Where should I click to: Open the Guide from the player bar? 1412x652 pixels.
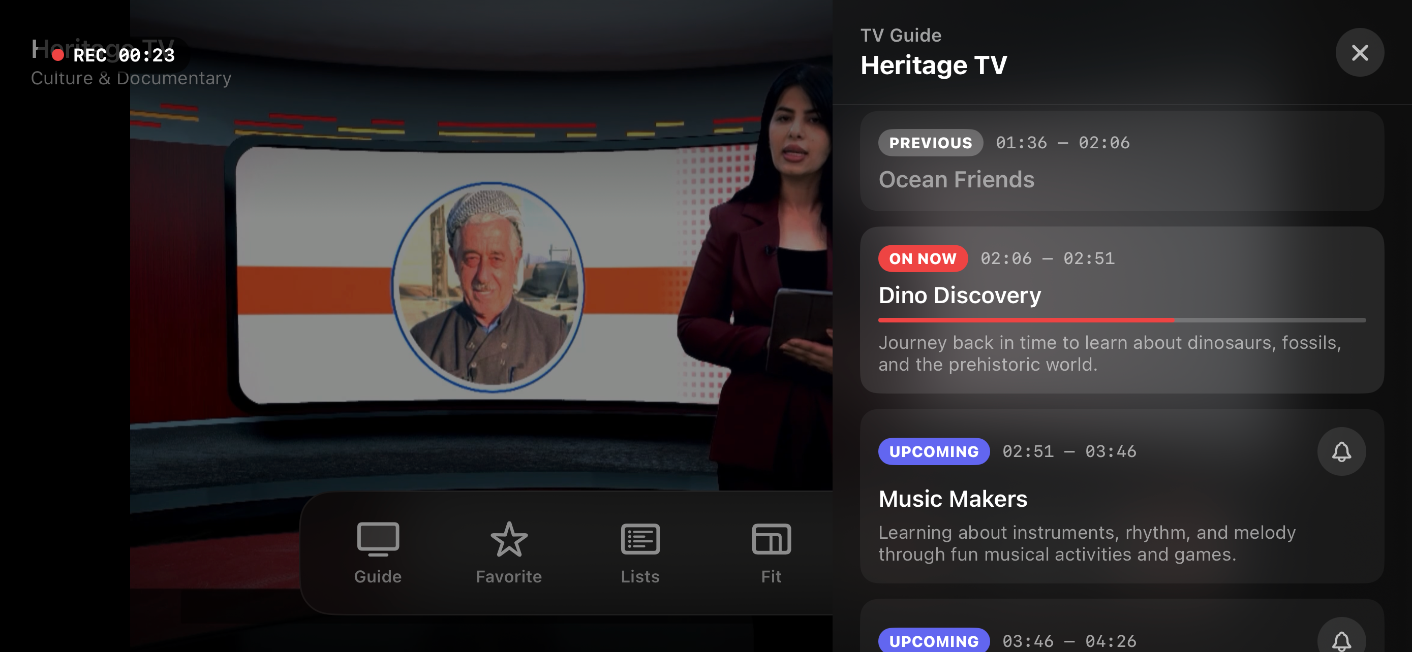tap(378, 553)
